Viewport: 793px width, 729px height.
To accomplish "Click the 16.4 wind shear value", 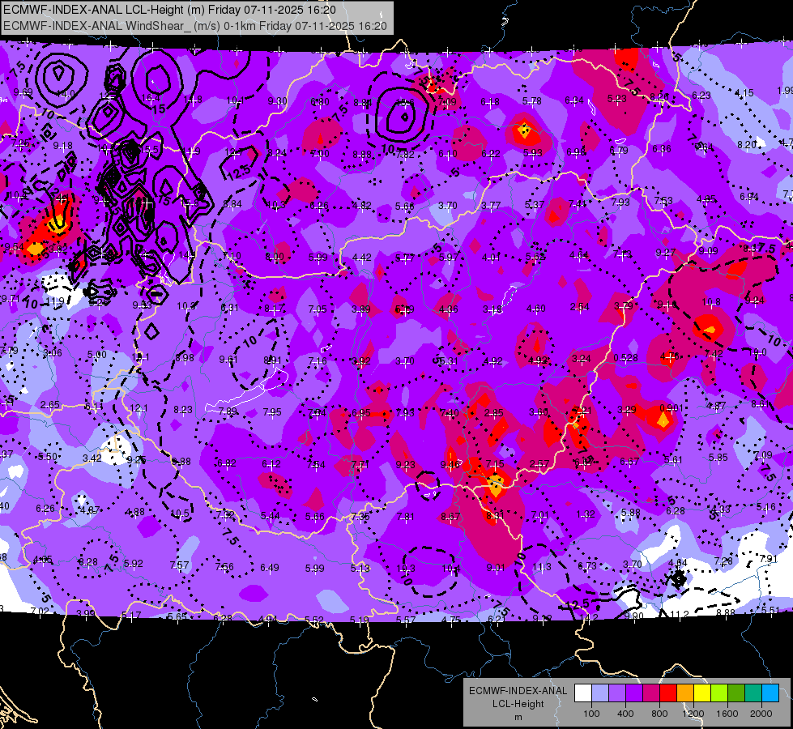I will tap(151, 98).
